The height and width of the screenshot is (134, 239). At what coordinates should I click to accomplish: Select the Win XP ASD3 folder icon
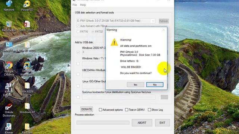coord(27,47)
